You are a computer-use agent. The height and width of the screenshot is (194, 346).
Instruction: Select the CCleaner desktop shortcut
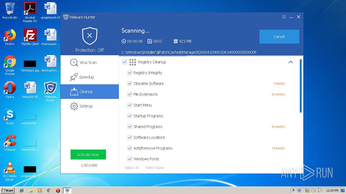coord(10,143)
